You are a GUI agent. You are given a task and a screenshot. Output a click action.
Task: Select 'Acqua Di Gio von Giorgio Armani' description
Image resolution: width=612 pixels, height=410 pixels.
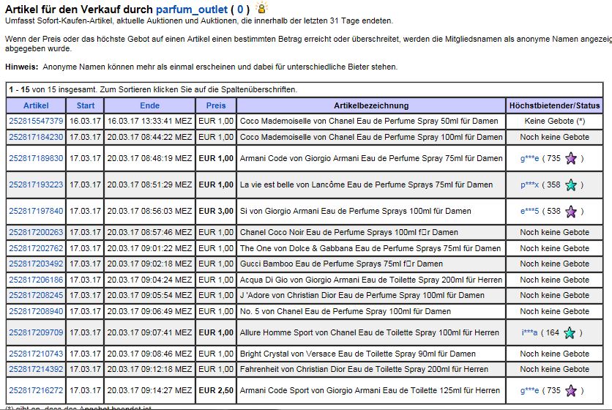pyautogui.click(x=371, y=280)
